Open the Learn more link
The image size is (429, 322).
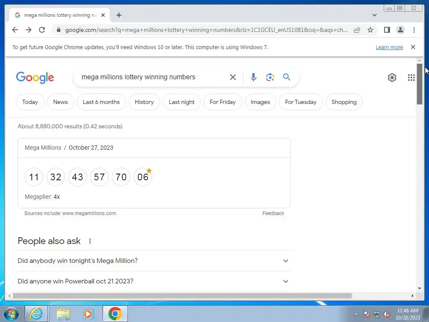389,47
